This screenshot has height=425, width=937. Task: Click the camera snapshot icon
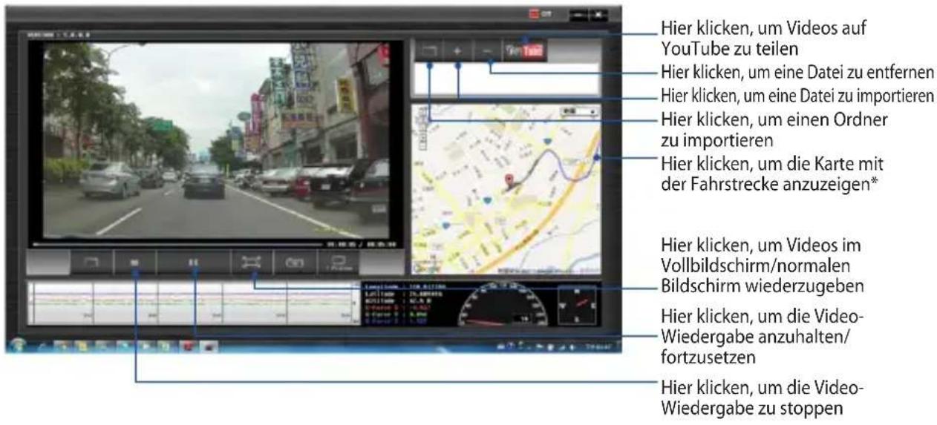pyautogui.click(x=296, y=263)
